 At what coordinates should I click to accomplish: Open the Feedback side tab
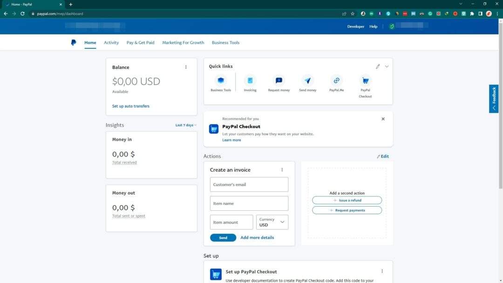494,99
